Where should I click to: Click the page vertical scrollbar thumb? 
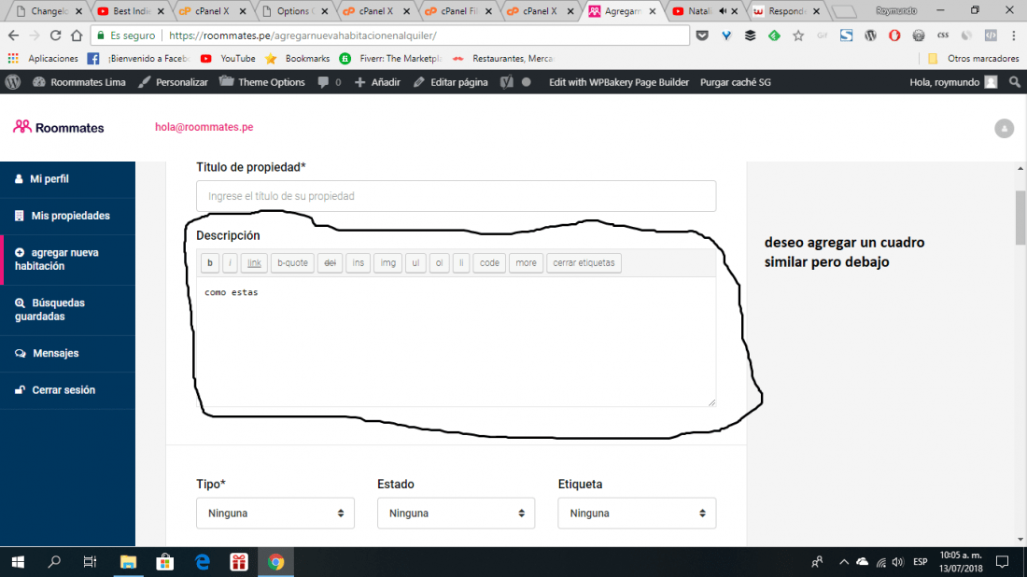pyautogui.click(x=1020, y=218)
